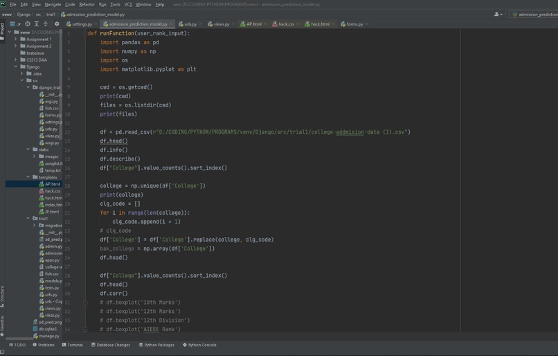Open the Window menu

tap(143, 5)
